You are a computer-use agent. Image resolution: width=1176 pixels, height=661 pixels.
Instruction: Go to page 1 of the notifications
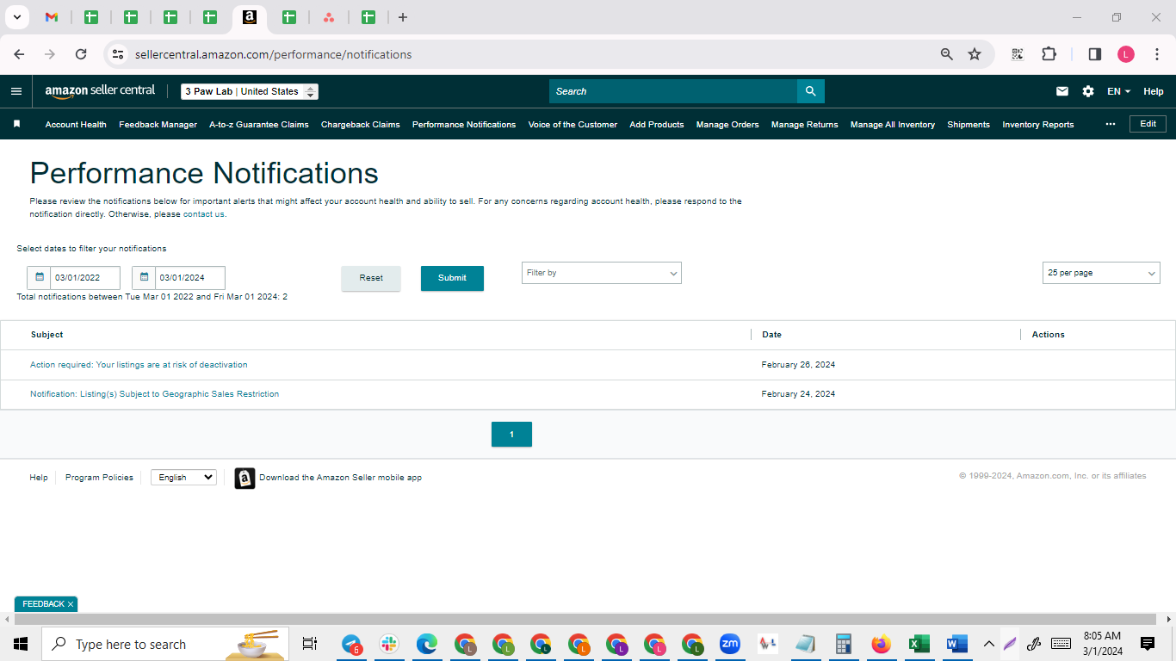click(511, 435)
